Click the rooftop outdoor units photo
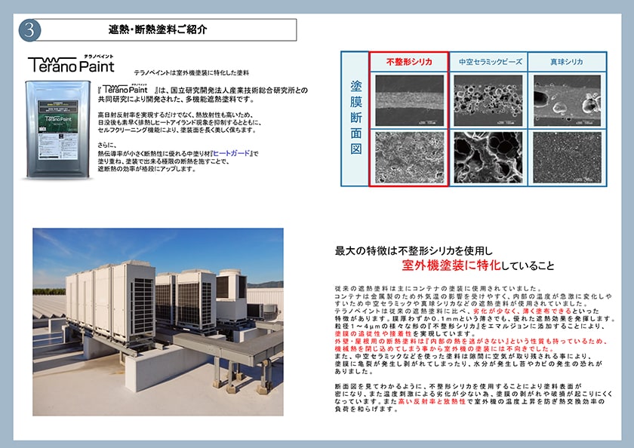The image size is (634, 448). [158, 322]
